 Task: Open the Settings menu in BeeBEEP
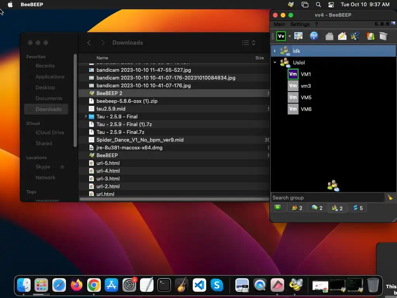300,24
